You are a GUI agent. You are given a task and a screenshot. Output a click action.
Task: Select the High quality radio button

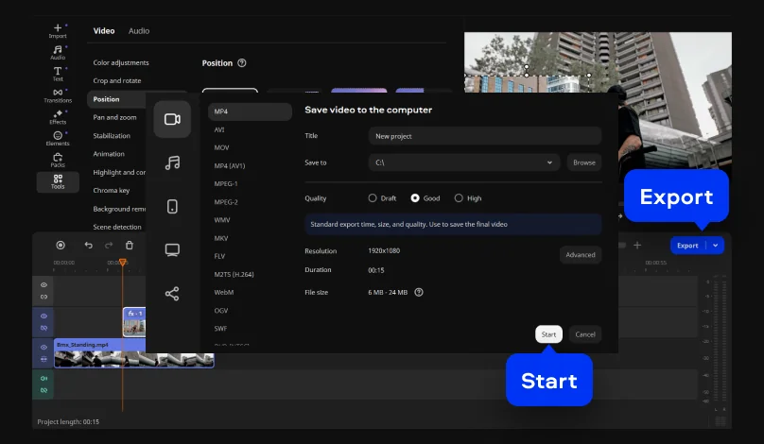(459, 198)
